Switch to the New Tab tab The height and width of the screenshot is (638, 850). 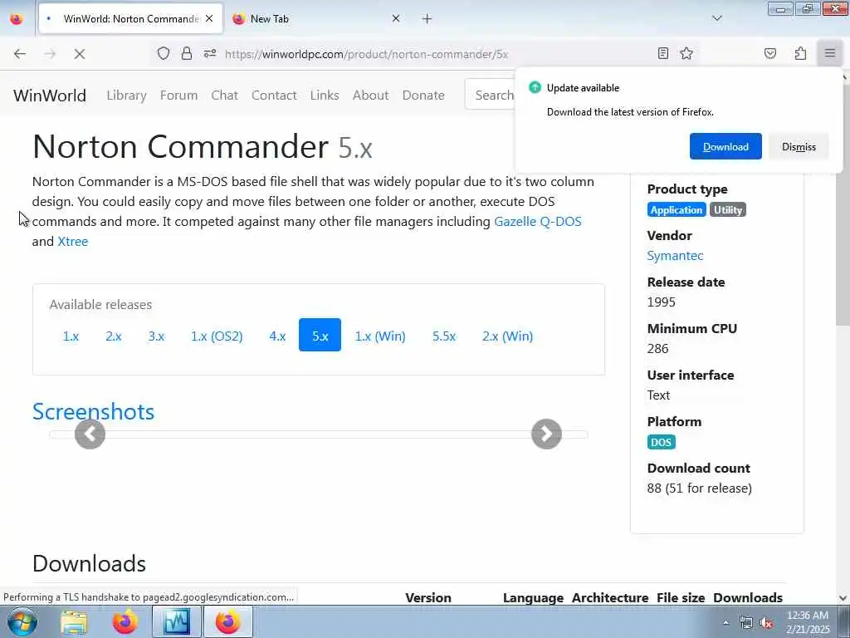click(316, 19)
